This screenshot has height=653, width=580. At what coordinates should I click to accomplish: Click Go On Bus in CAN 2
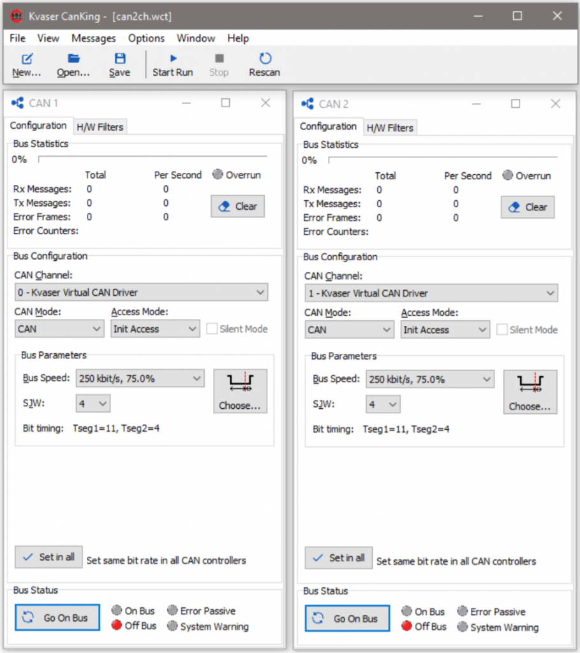tap(346, 618)
